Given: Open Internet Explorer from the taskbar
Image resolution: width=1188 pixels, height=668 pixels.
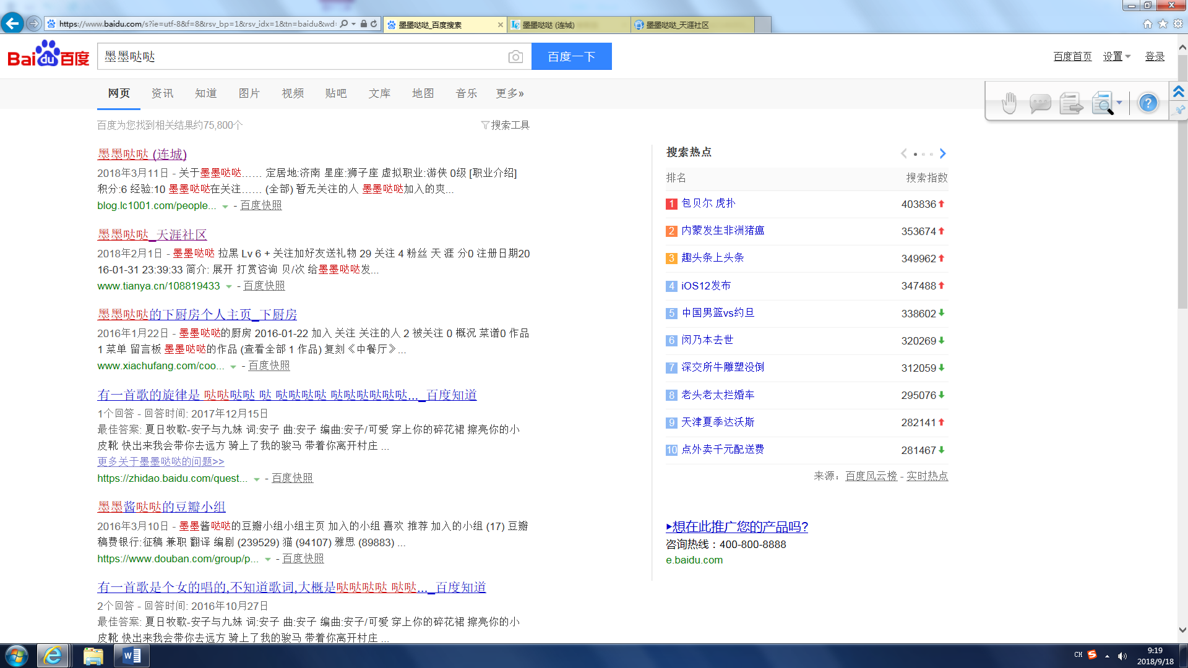Looking at the screenshot, I should point(53,656).
